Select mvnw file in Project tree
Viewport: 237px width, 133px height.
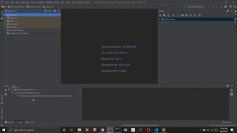[32, 21]
